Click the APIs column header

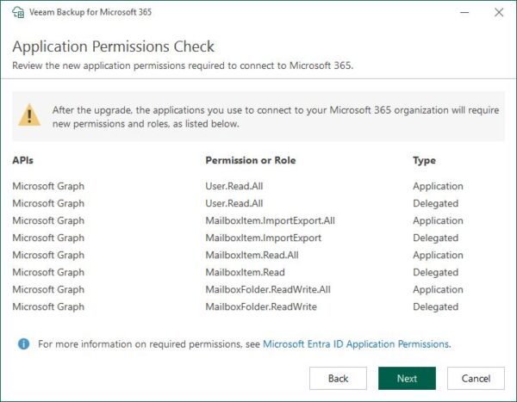point(22,160)
